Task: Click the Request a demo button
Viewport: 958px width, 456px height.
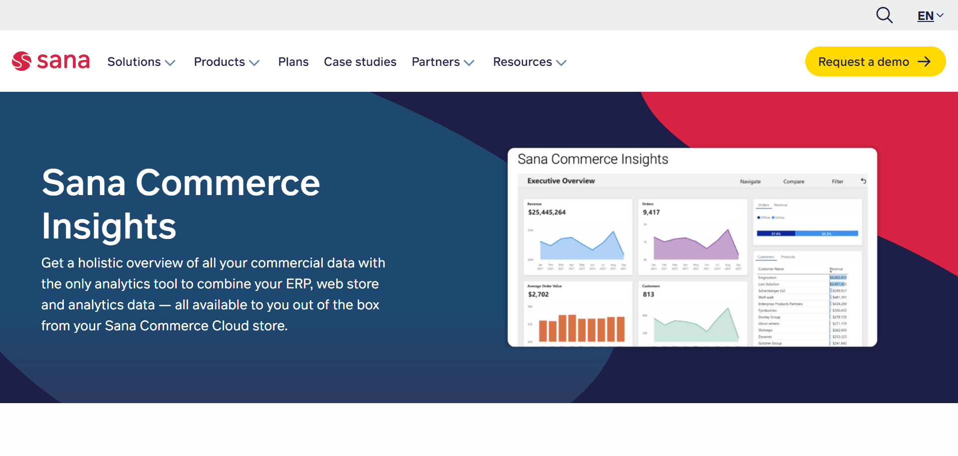Action: pyautogui.click(x=875, y=61)
